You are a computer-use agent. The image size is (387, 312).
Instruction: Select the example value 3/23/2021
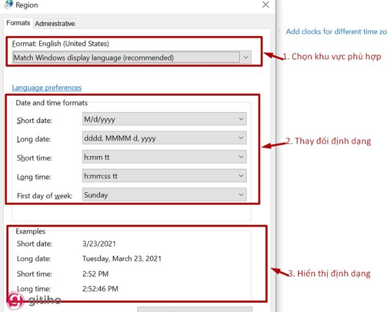tap(99, 244)
